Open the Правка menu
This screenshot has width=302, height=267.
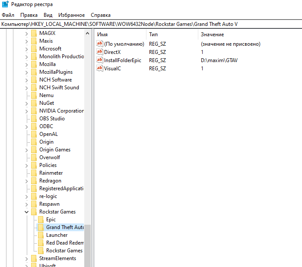(x=29, y=15)
